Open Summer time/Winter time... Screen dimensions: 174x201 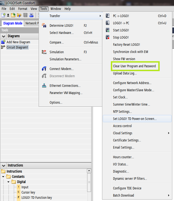(137, 104)
